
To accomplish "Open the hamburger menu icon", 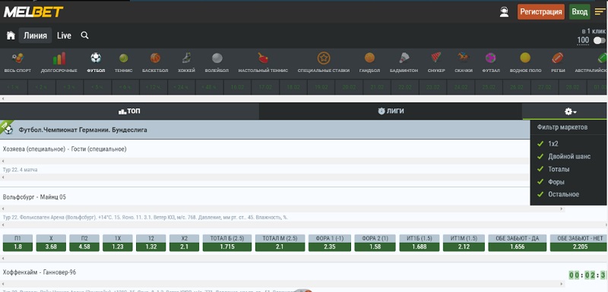I will point(600,12).
